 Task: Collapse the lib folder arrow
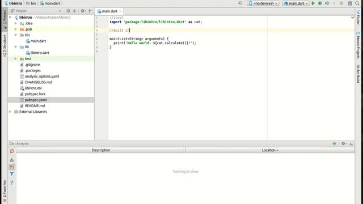pyautogui.click(x=16, y=47)
